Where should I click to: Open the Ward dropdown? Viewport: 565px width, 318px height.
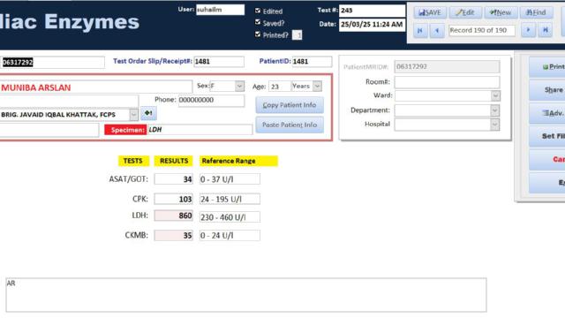495,95
